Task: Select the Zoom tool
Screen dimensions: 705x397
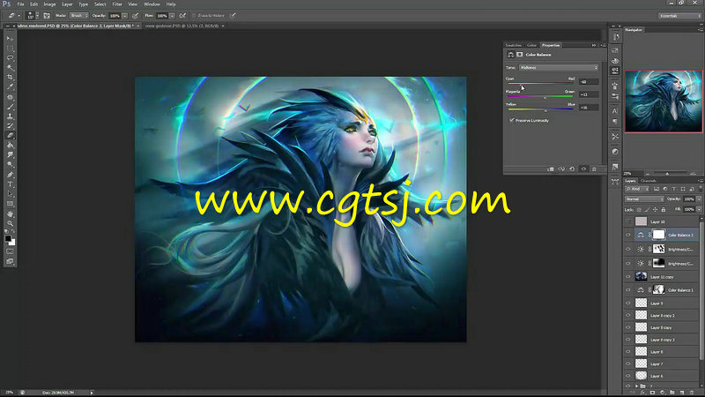Action: click(x=10, y=223)
